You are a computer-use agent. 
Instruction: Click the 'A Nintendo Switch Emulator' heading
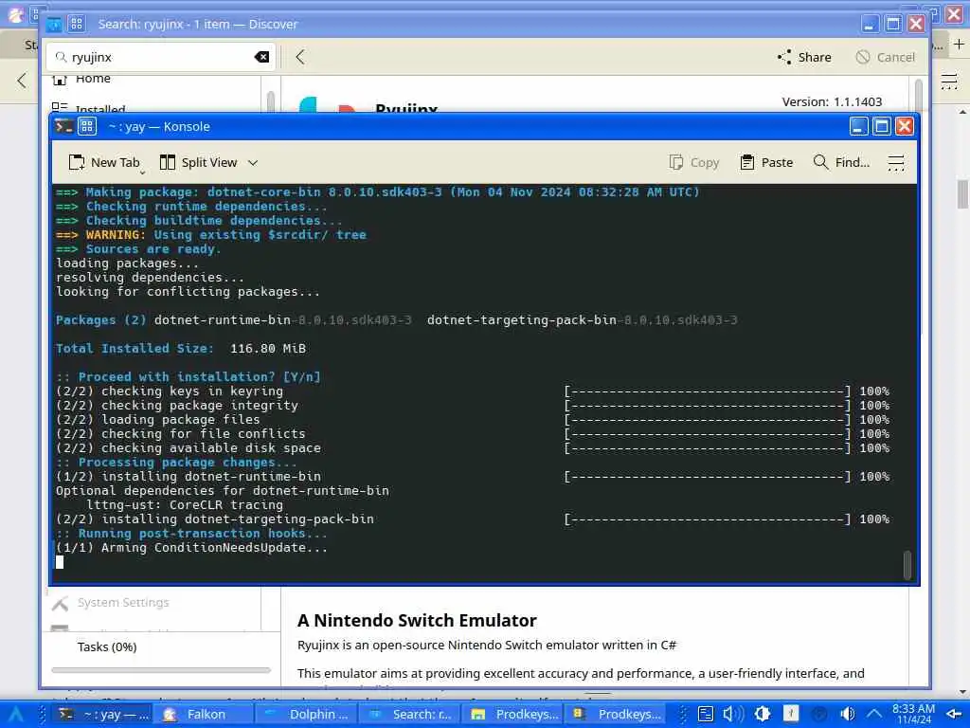pos(417,620)
